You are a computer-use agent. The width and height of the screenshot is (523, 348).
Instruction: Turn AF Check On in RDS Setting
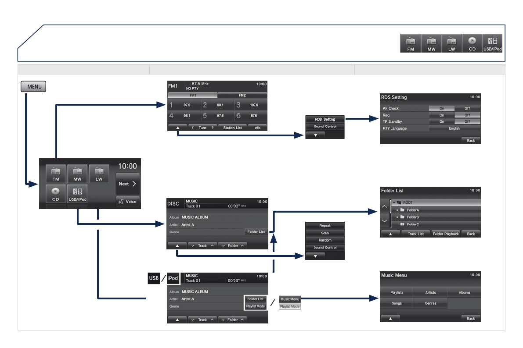click(441, 108)
